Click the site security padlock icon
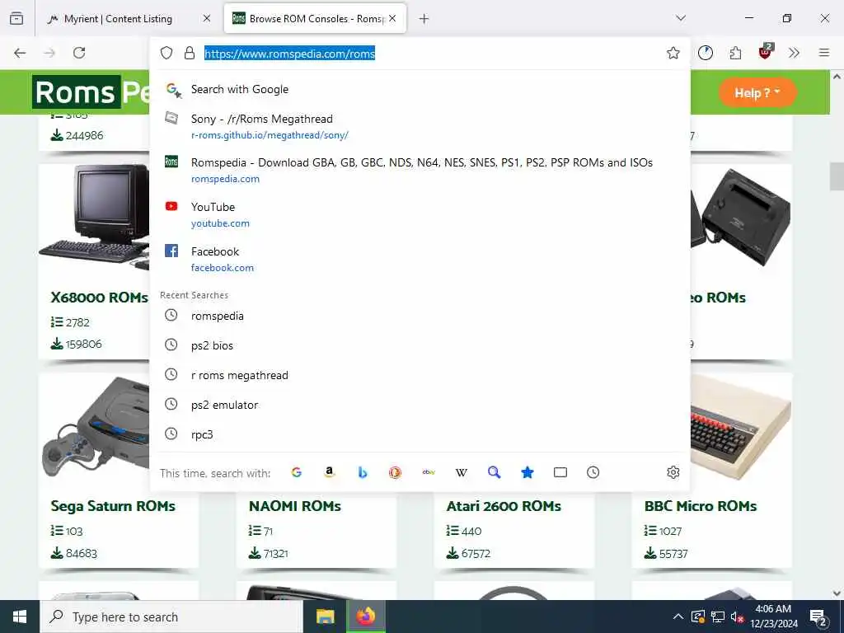 [x=190, y=53]
